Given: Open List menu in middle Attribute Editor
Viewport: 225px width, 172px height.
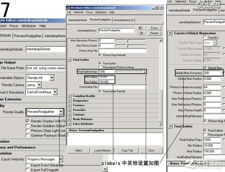Looking at the screenshot, I should pos(69,12).
